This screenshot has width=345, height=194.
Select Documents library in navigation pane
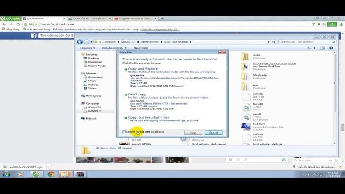click(95, 77)
